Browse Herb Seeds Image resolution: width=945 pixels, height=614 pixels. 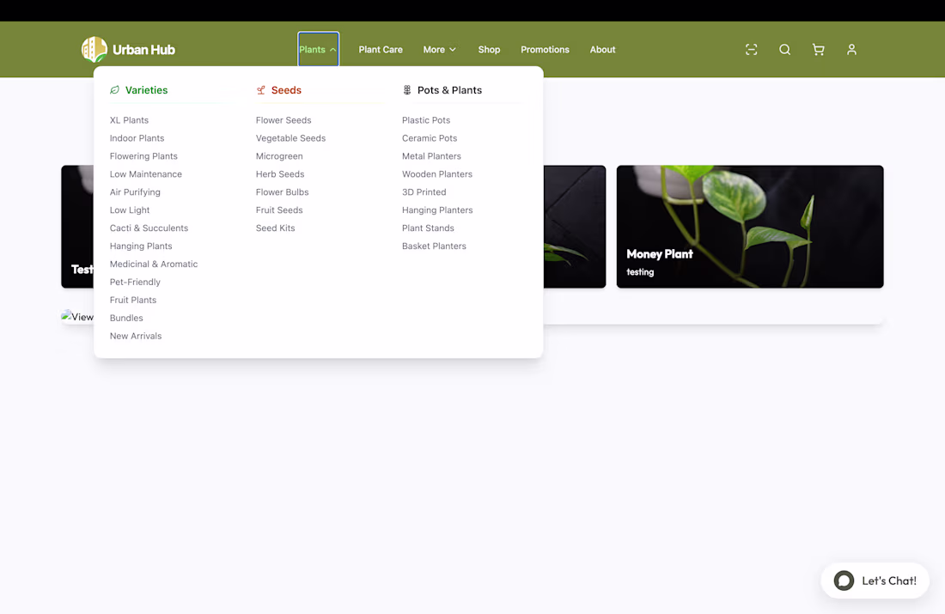coord(280,174)
